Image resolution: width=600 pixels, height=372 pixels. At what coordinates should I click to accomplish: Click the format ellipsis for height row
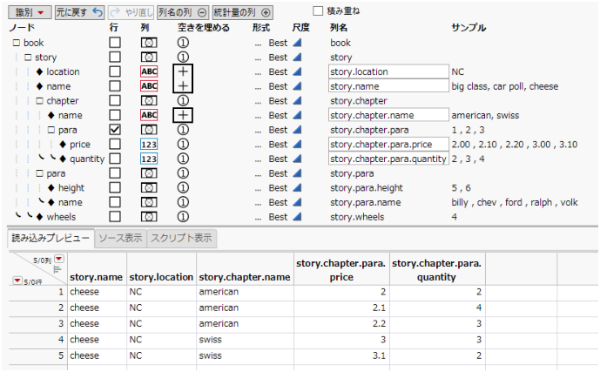tap(259, 189)
